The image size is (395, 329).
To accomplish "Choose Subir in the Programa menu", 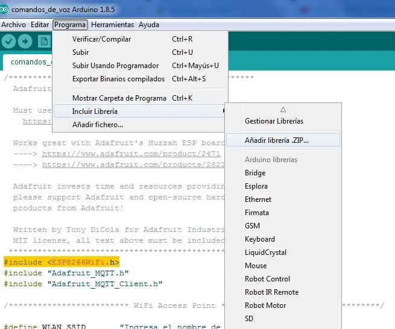I will coord(140,52).
